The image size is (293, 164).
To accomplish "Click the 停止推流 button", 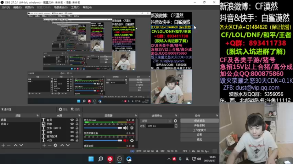I will [199, 121].
